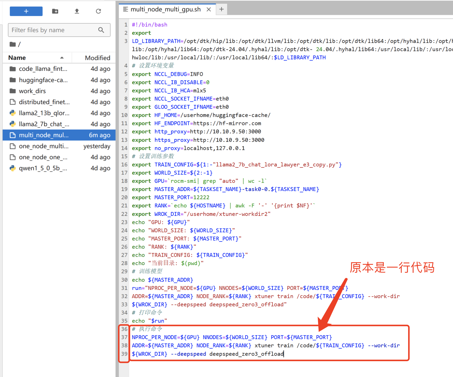Open the huggingface-ca folder
Image resolution: width=453 pixels, height=377 pixels.
(x=43, y=80)
